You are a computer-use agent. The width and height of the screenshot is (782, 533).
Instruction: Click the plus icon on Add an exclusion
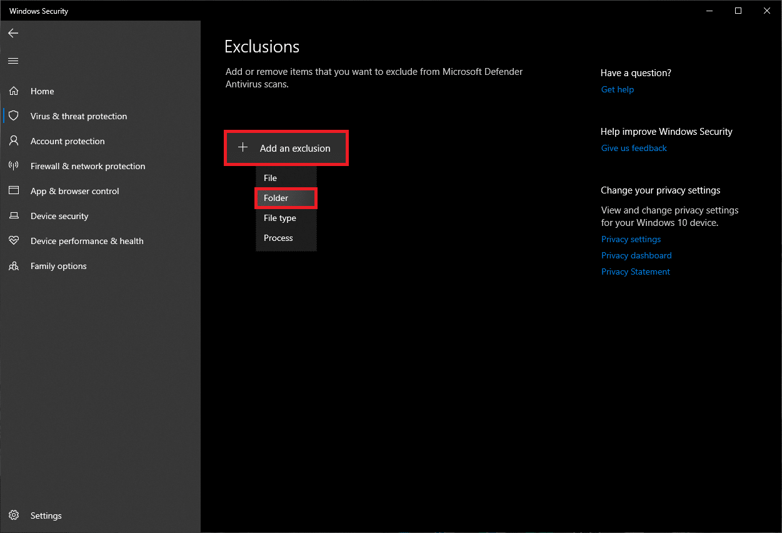click(x=243, y=148)
